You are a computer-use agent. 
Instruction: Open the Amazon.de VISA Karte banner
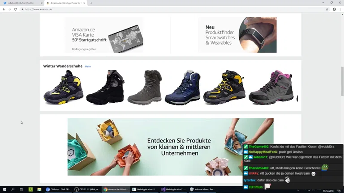point(104,35)
